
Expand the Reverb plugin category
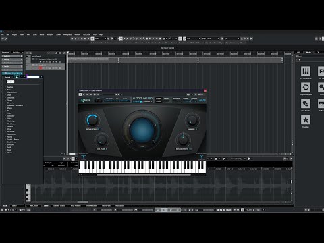tap(5, 137)
